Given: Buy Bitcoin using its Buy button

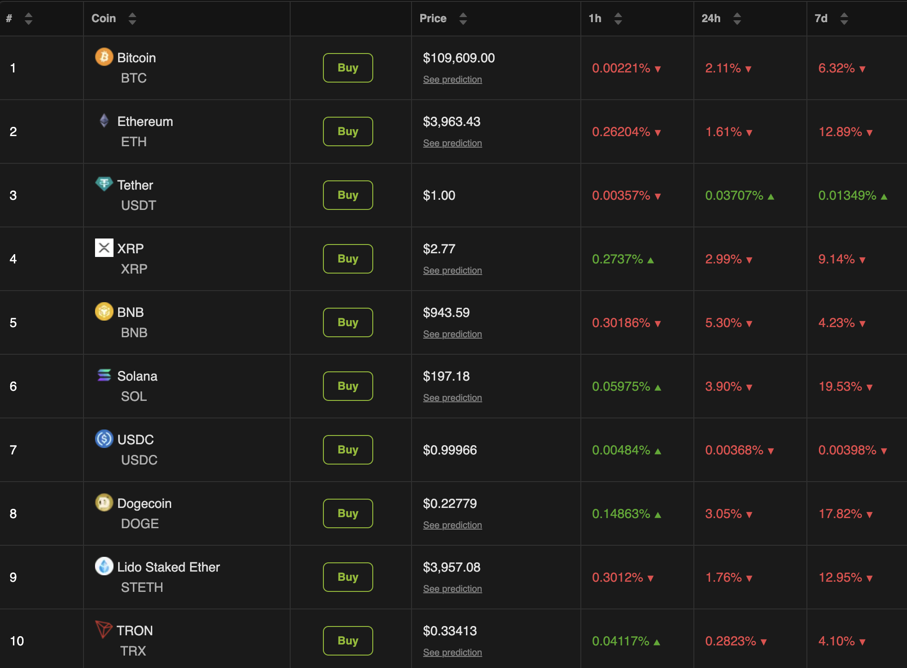Looking at the screenshot, I should point(347,67).
